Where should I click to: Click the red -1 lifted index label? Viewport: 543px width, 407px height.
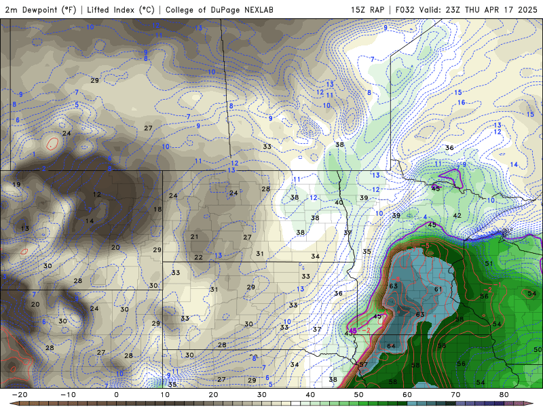497,284
